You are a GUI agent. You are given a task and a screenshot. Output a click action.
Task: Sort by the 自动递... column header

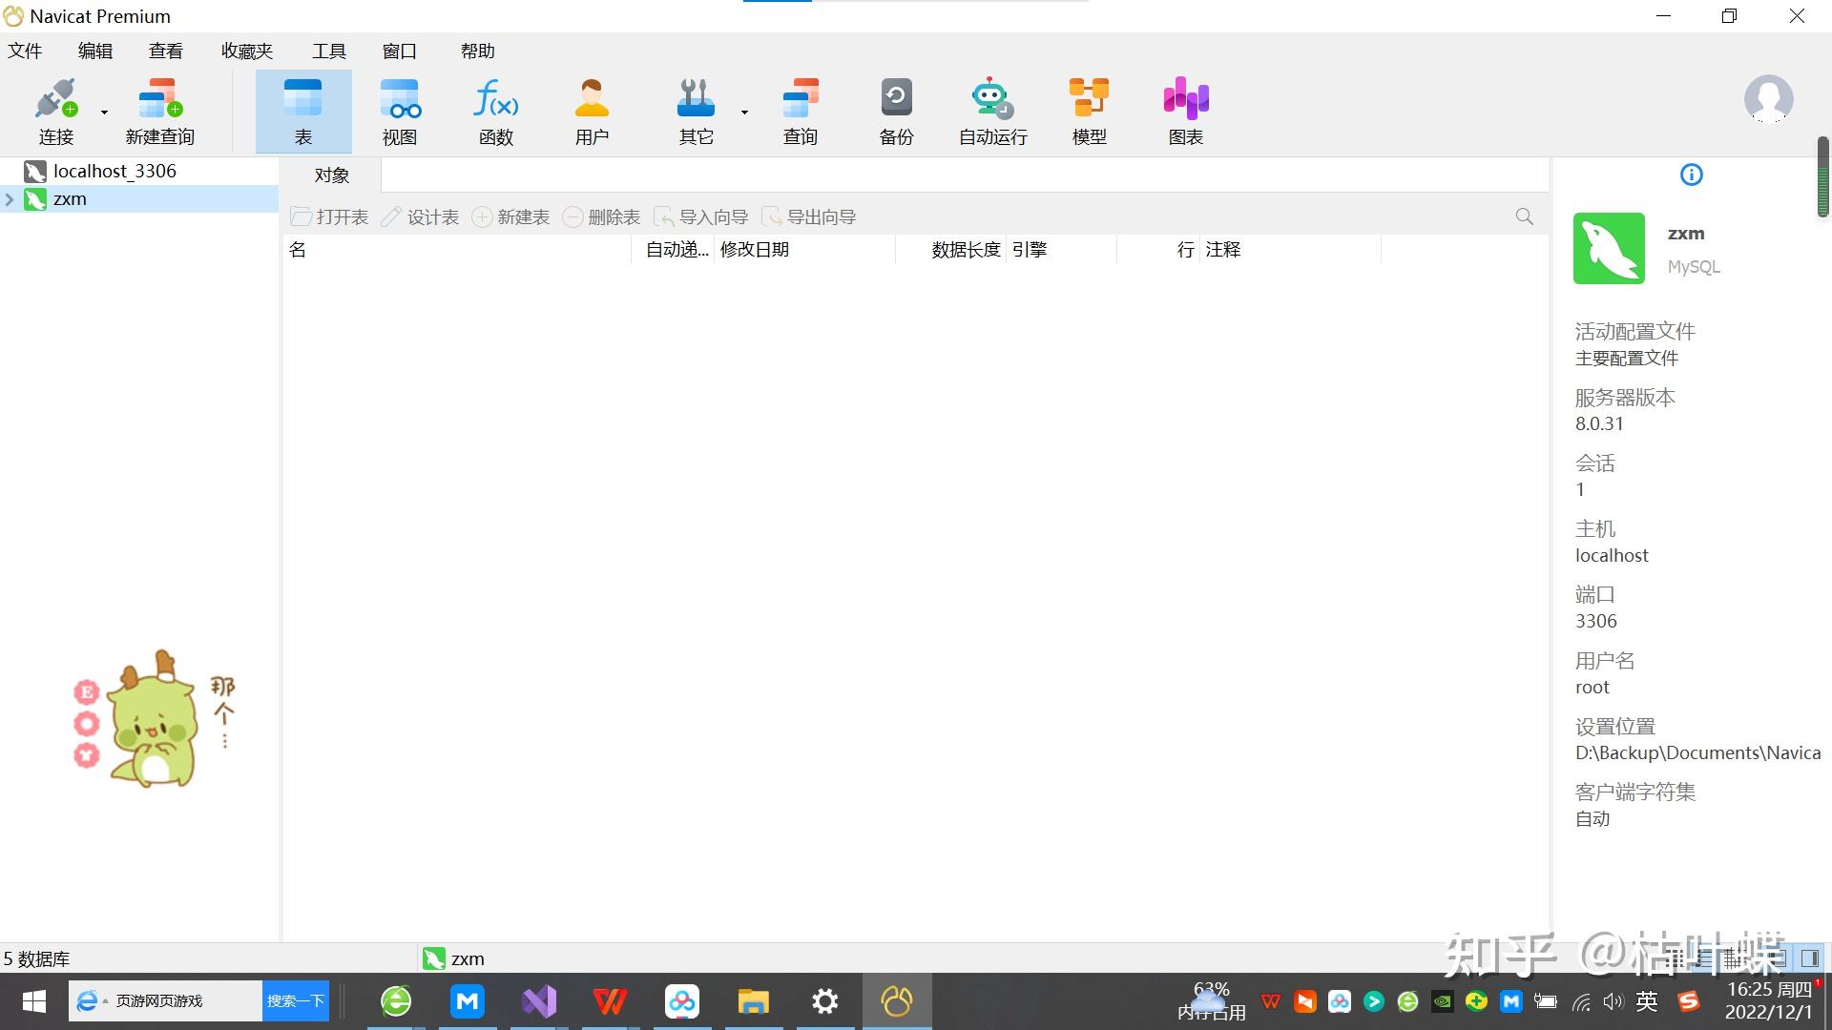click(673, 250)
